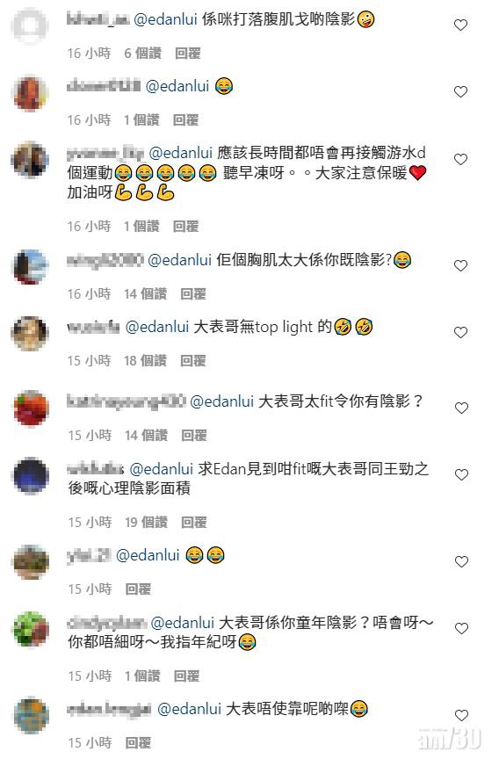The height and width of the screenshot is (766, 499).
Task: Reply to the 大表哥無top light comment
Action: click(x=193, y=361)
